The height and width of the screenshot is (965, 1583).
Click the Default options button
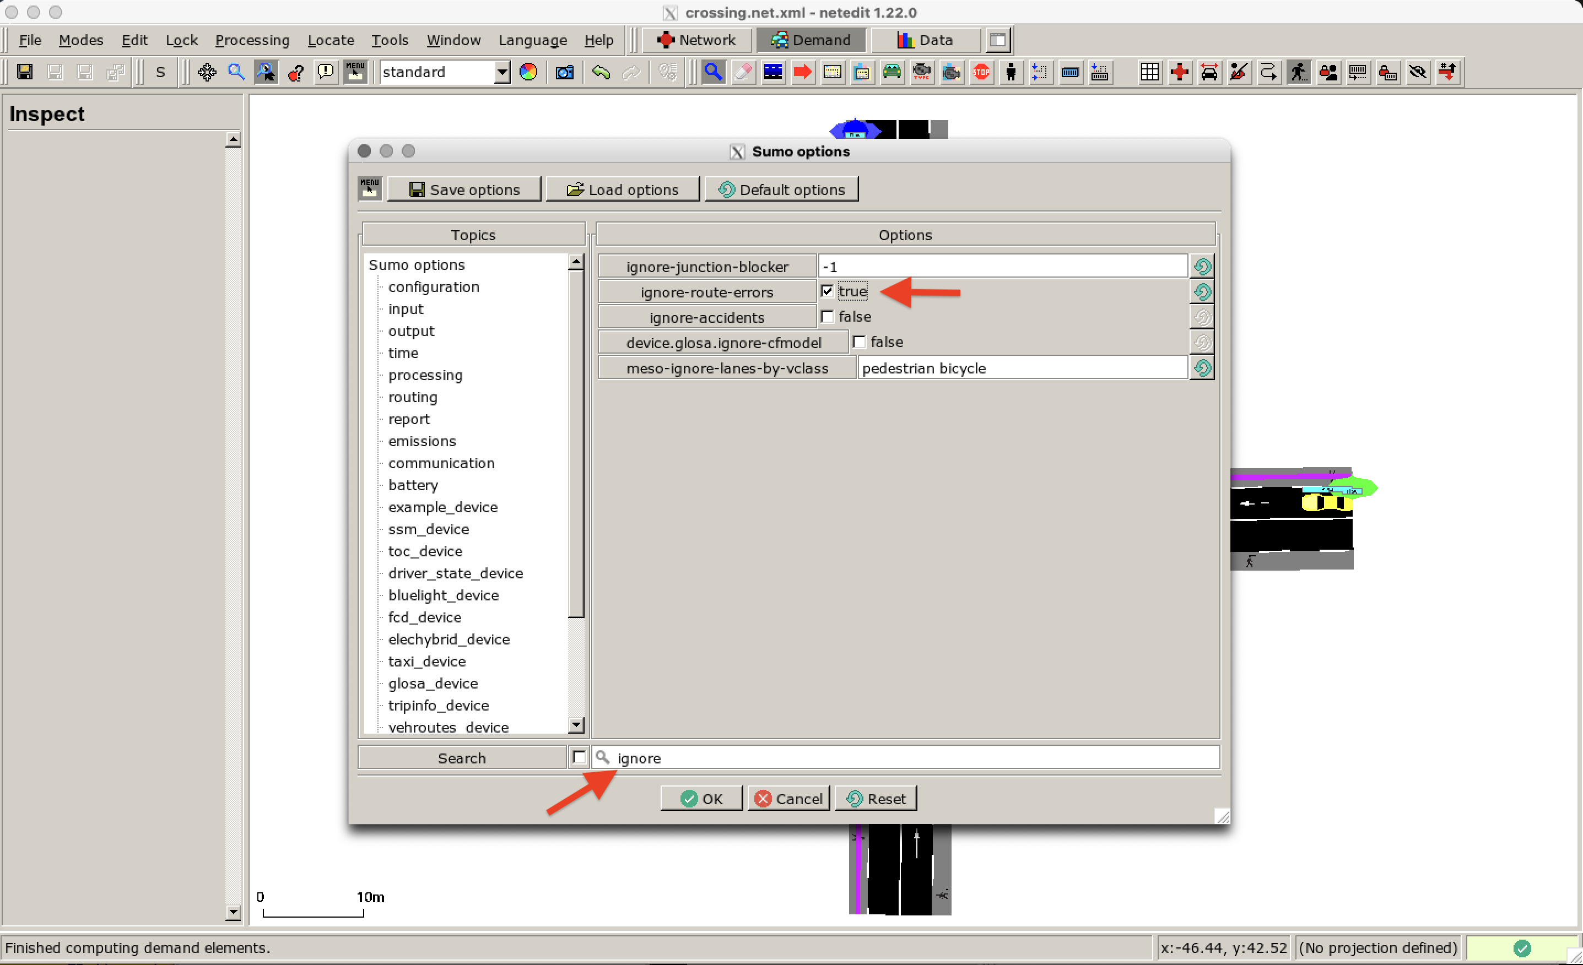(781, 189)
